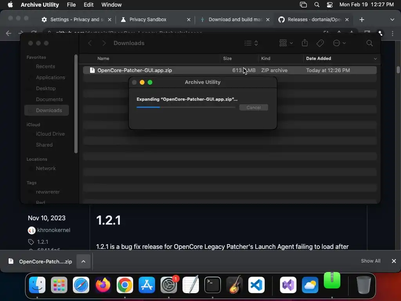Open the Trash in the Dock
401x301 pixels.
coord(364,285)
